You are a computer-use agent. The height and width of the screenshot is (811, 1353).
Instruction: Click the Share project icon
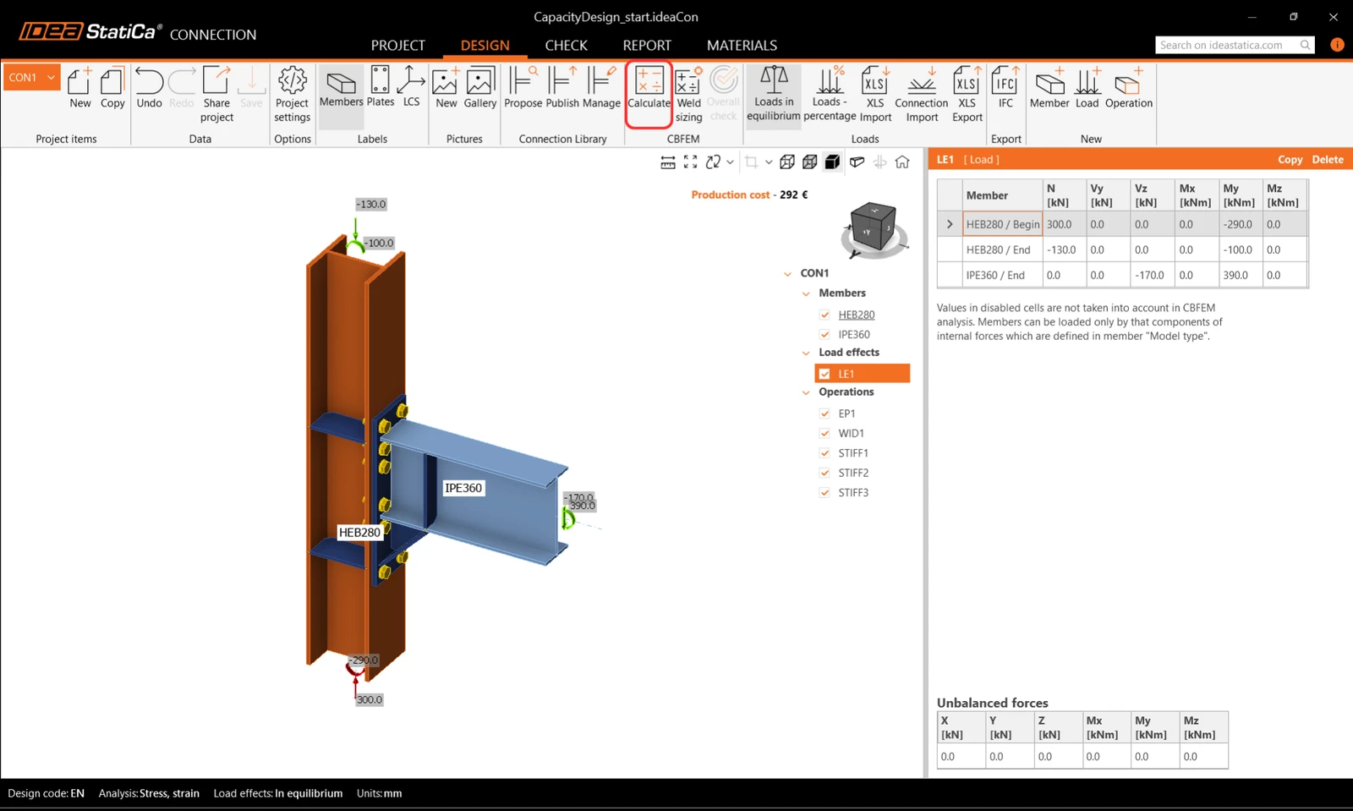pos(216,93)
